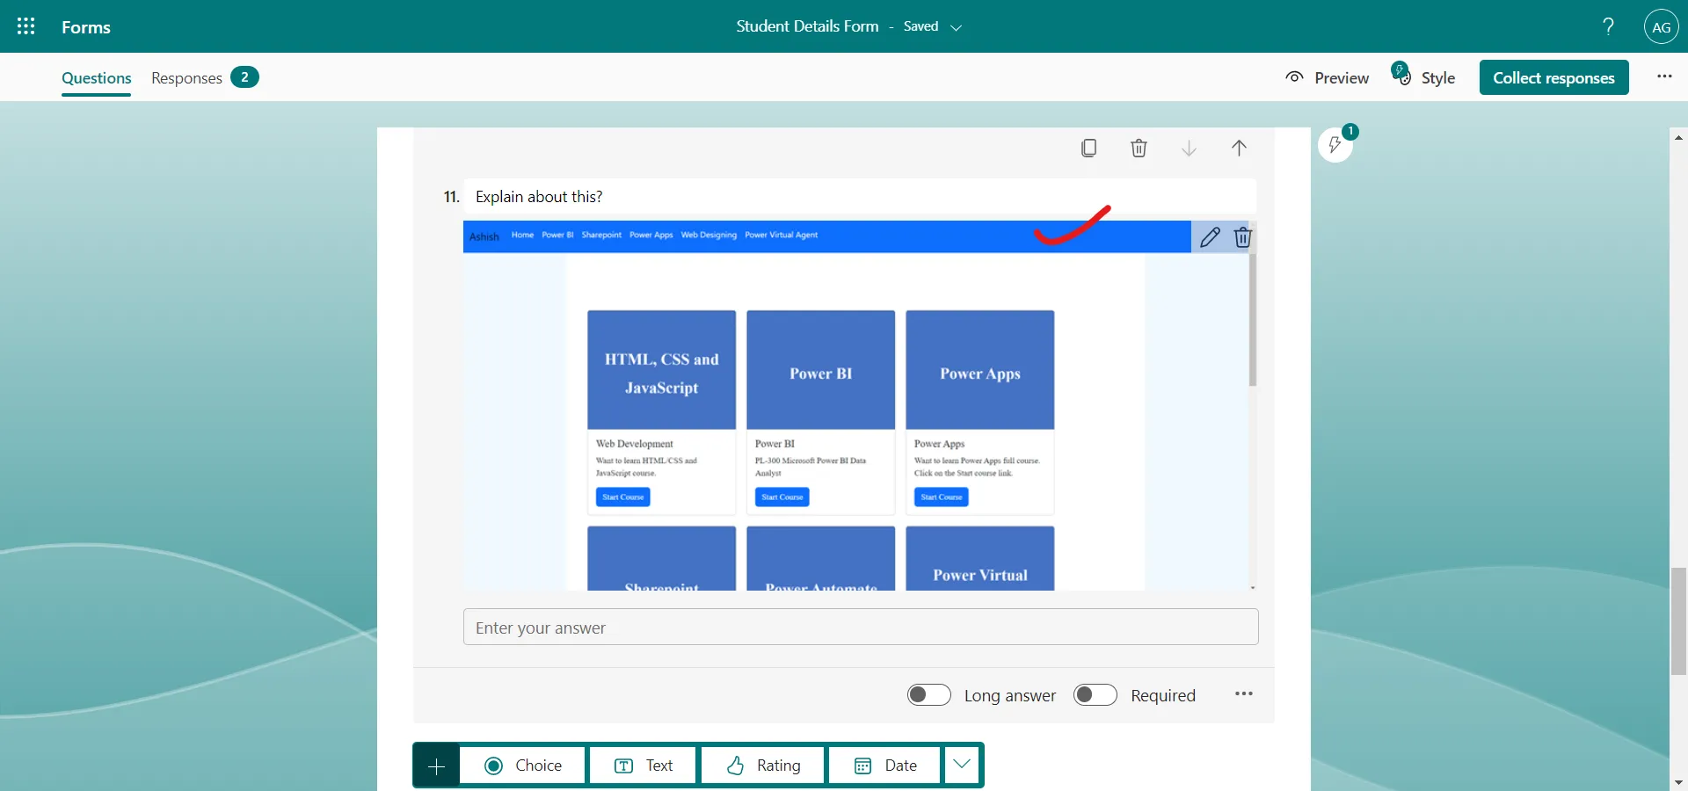Open more question type options chevron
This screenshot has width=1688, height=791.
click(x=961, y=765)
